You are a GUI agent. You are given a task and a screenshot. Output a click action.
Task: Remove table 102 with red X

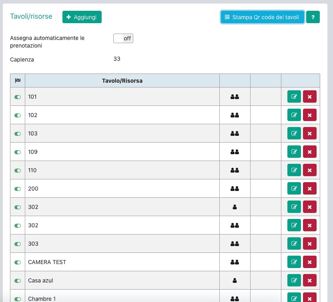[310, 115]
